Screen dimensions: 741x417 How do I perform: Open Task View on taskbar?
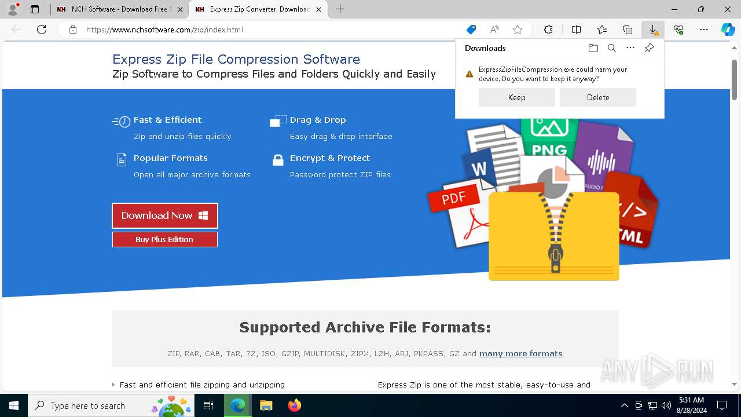(x=208, y=405)
